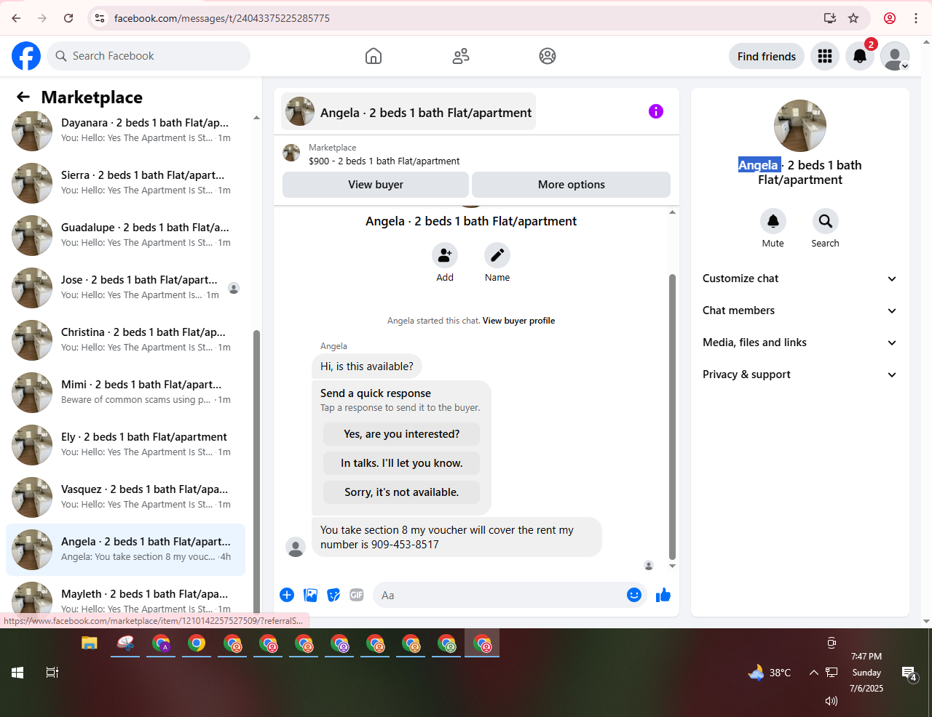Go back with the Marketplace back arrow
This screenshot has width=932, height=717.
(x=23, y=97)
